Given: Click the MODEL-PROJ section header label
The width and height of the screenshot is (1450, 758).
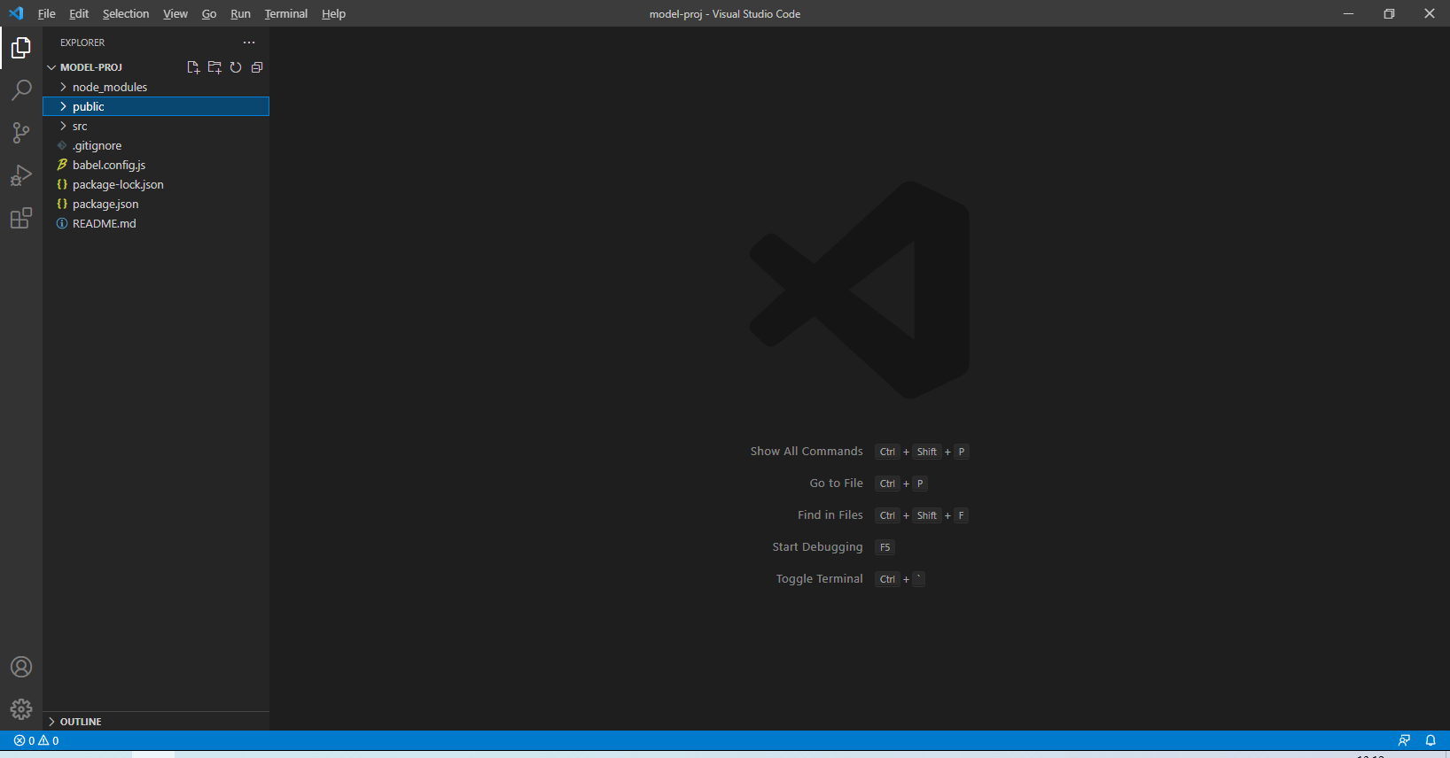Looking at the screenshot, I should (x=91, y=67).
